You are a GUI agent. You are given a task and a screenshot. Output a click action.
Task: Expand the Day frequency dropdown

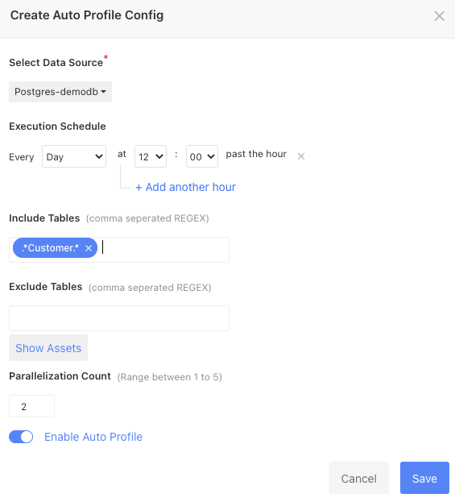click(x=74, y=156)
